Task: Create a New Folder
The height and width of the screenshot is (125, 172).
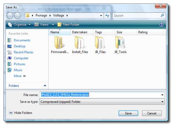Action: tap(68, 24)
